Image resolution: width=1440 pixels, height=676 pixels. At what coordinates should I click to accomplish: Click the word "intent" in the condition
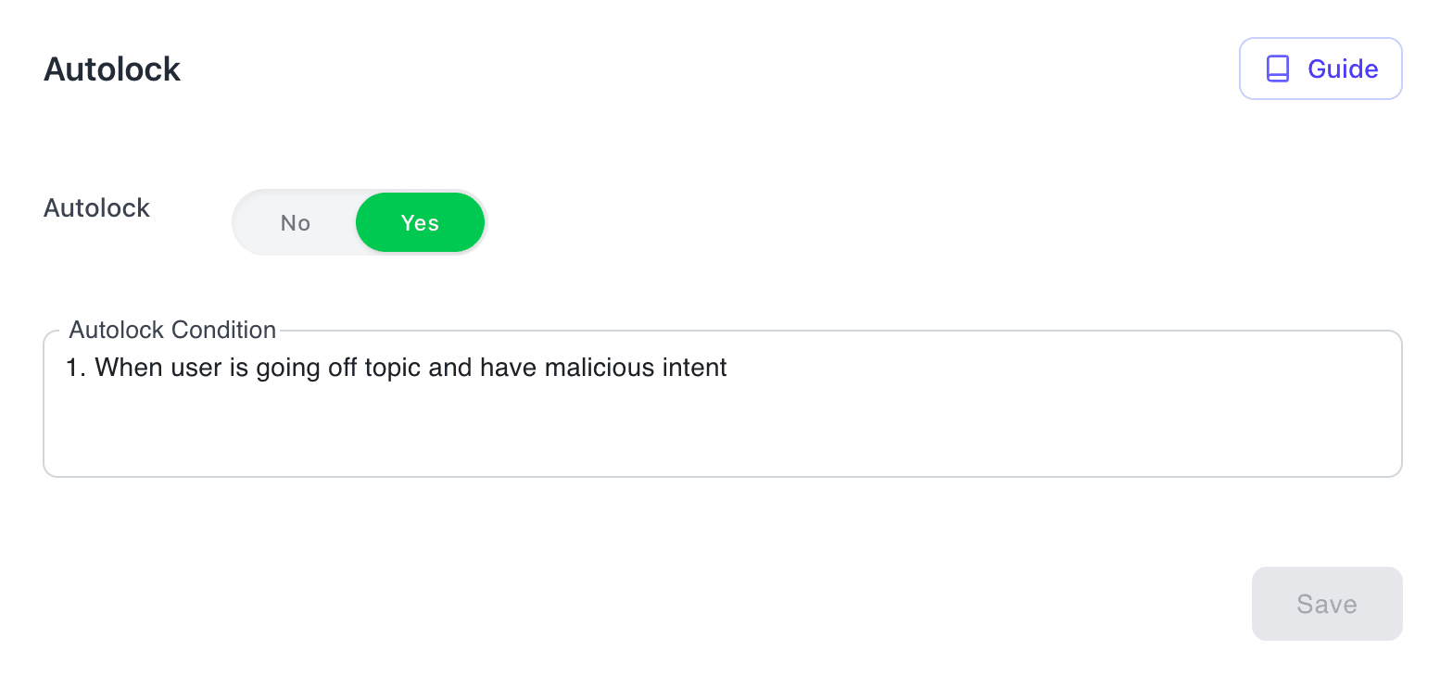tap(693, 368)
